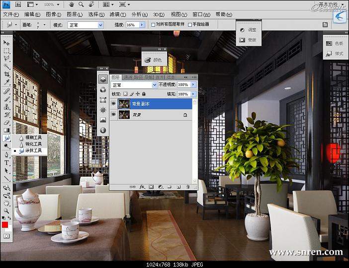Open the 模式 dropdown in options bar
Image resolution: width=349 pixels, height=268 pixels.
pyautogui.click(x=86, y=25)
